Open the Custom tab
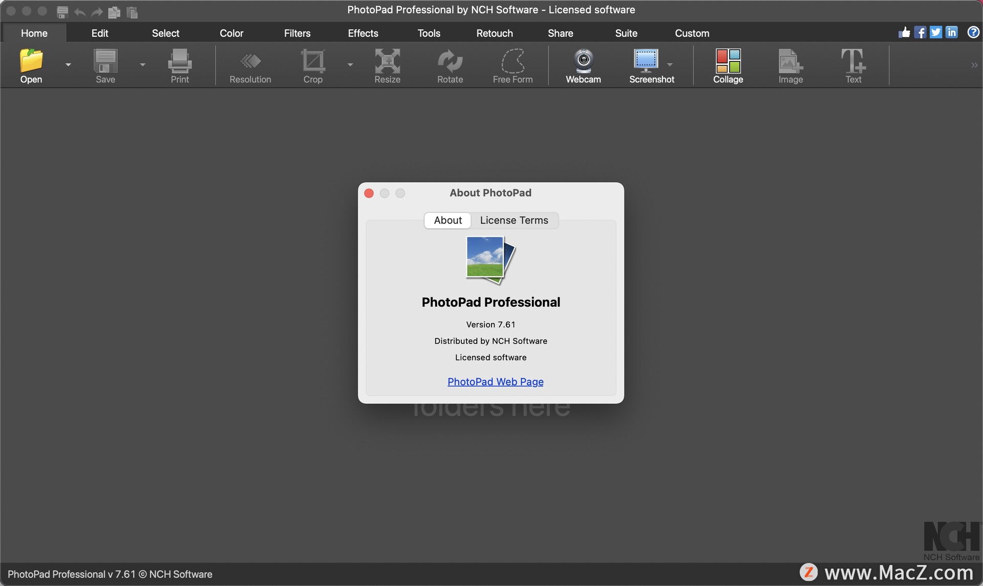Image resolution: width=983 pixels, height=586 pixels. click(692, 33)
